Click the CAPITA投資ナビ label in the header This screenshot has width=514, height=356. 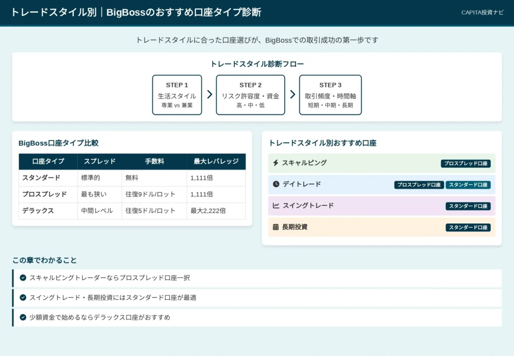482,13
